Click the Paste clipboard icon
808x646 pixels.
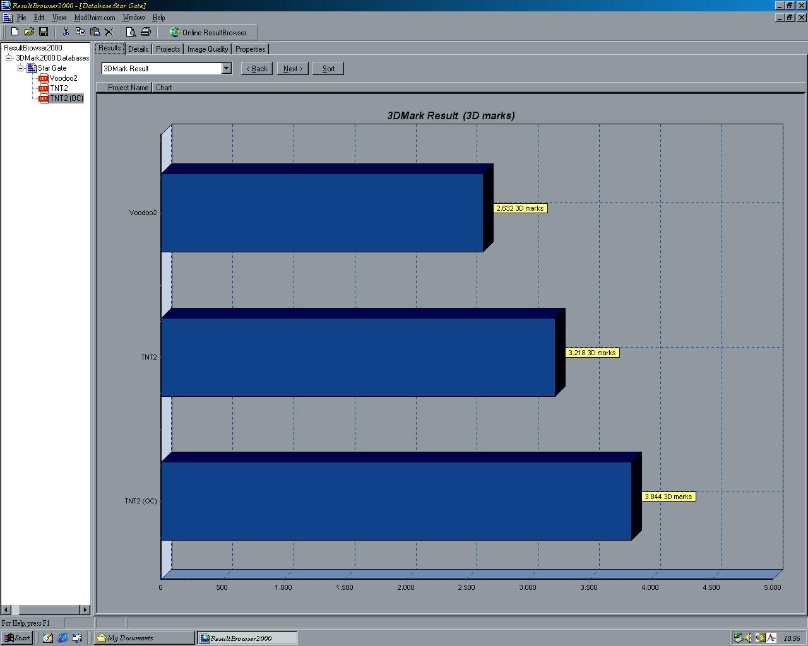[95, 32]
